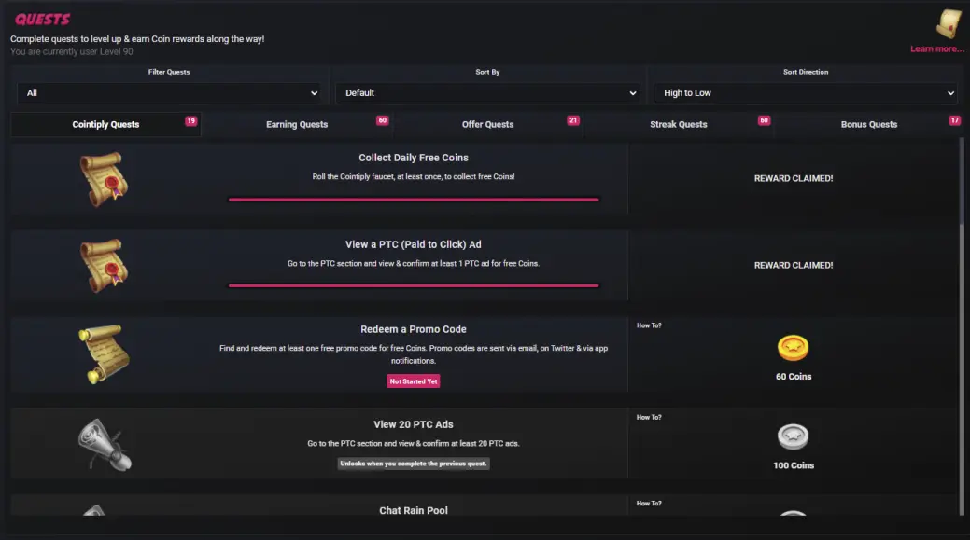Switch to the Earning Quests tab
The height and width of the screenshot is (540, 970).
(297, 124)
